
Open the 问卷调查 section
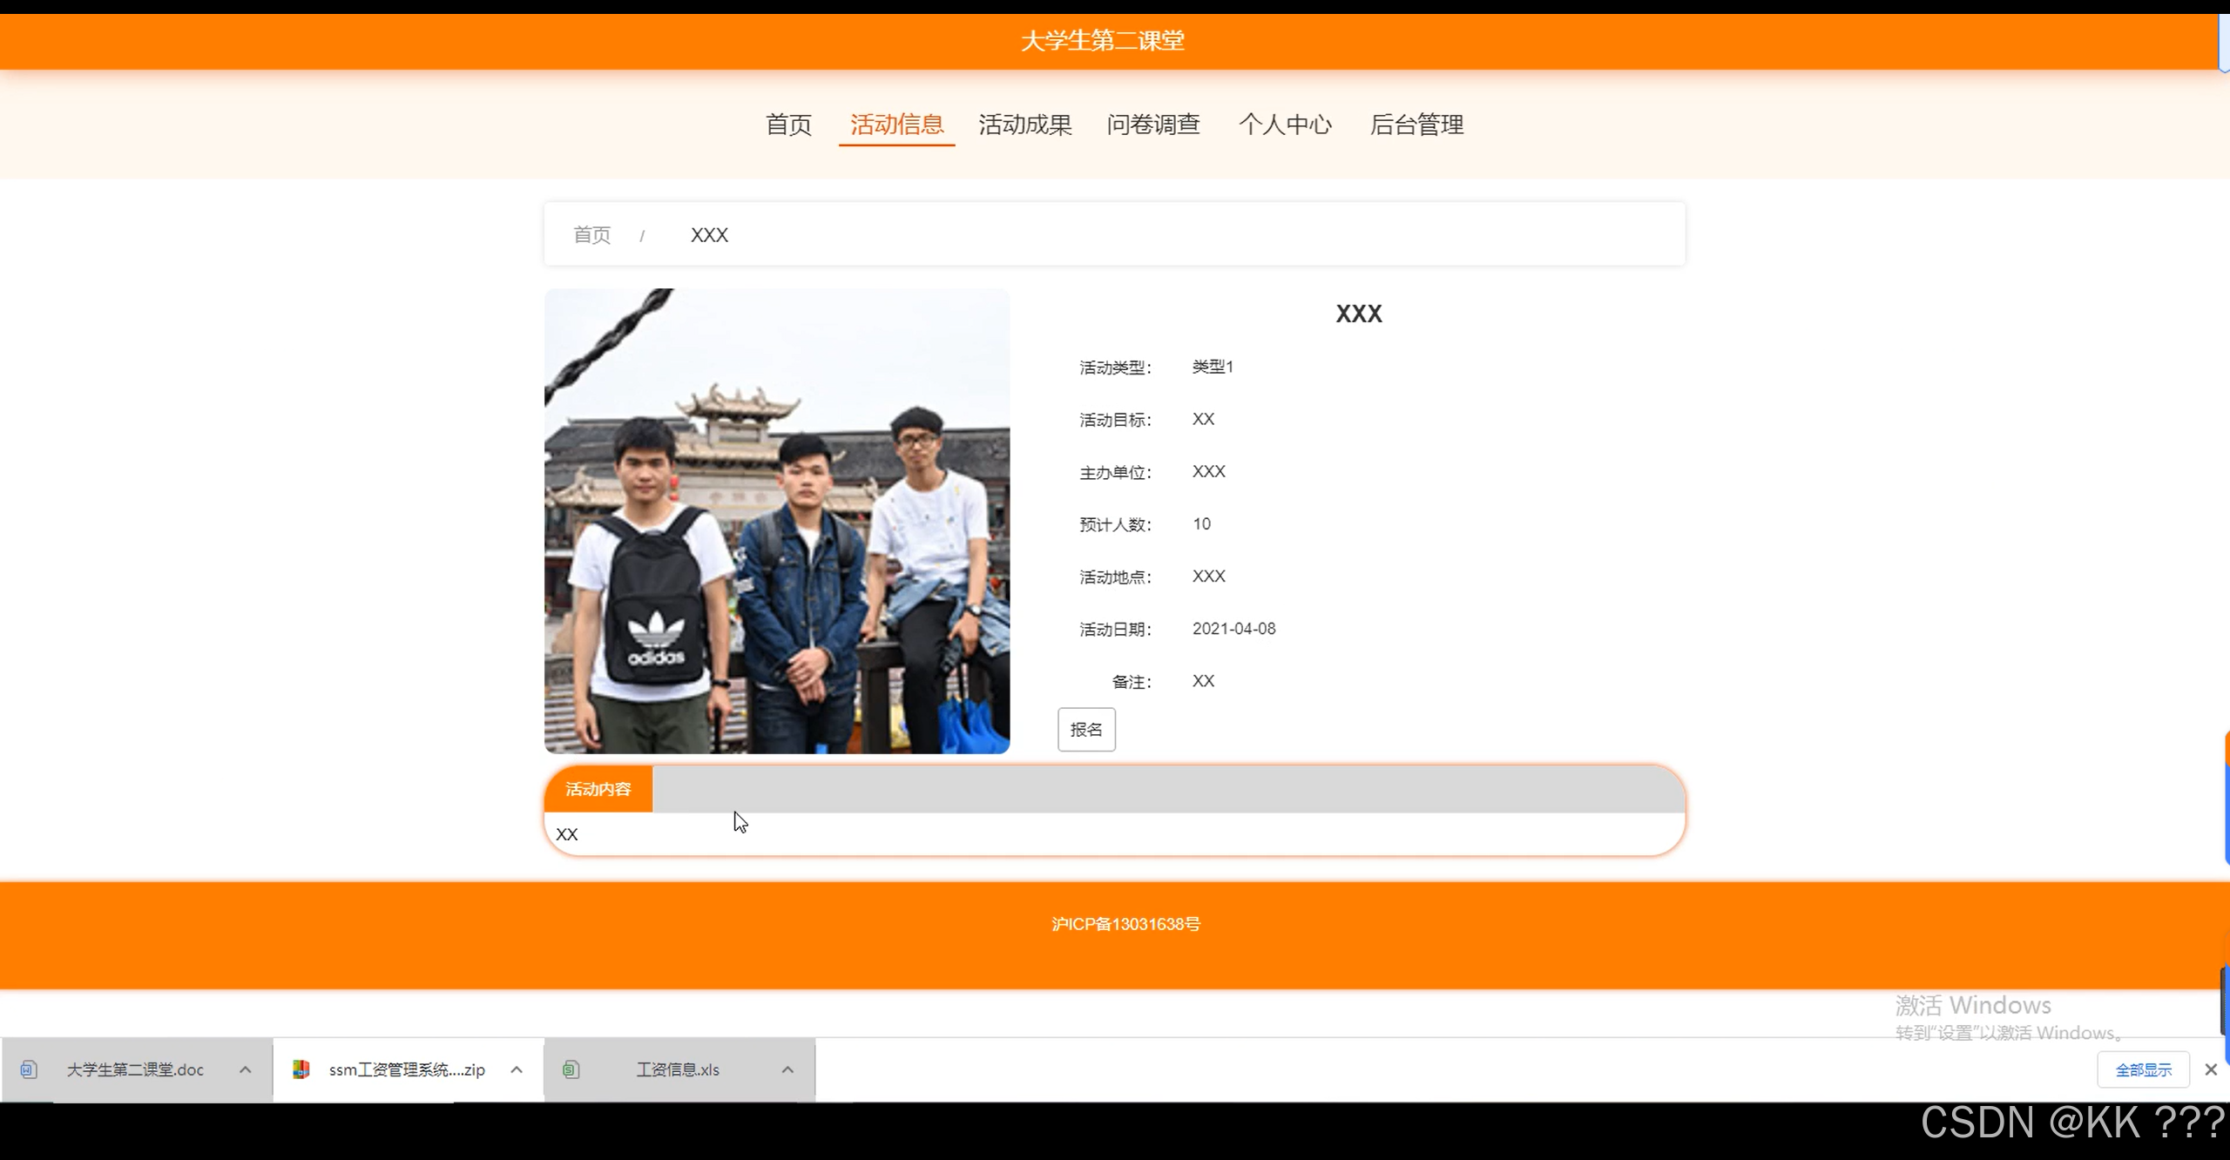(1153, 125)
